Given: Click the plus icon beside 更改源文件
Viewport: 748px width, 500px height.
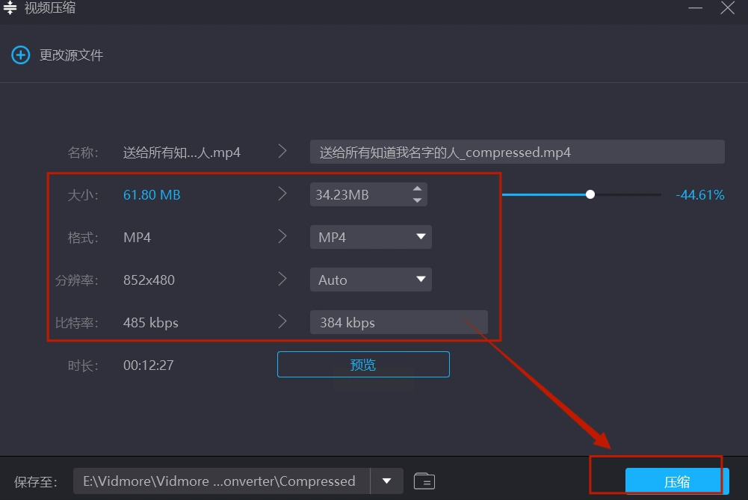Looking at the screenshot, I should tap(20, 55).
